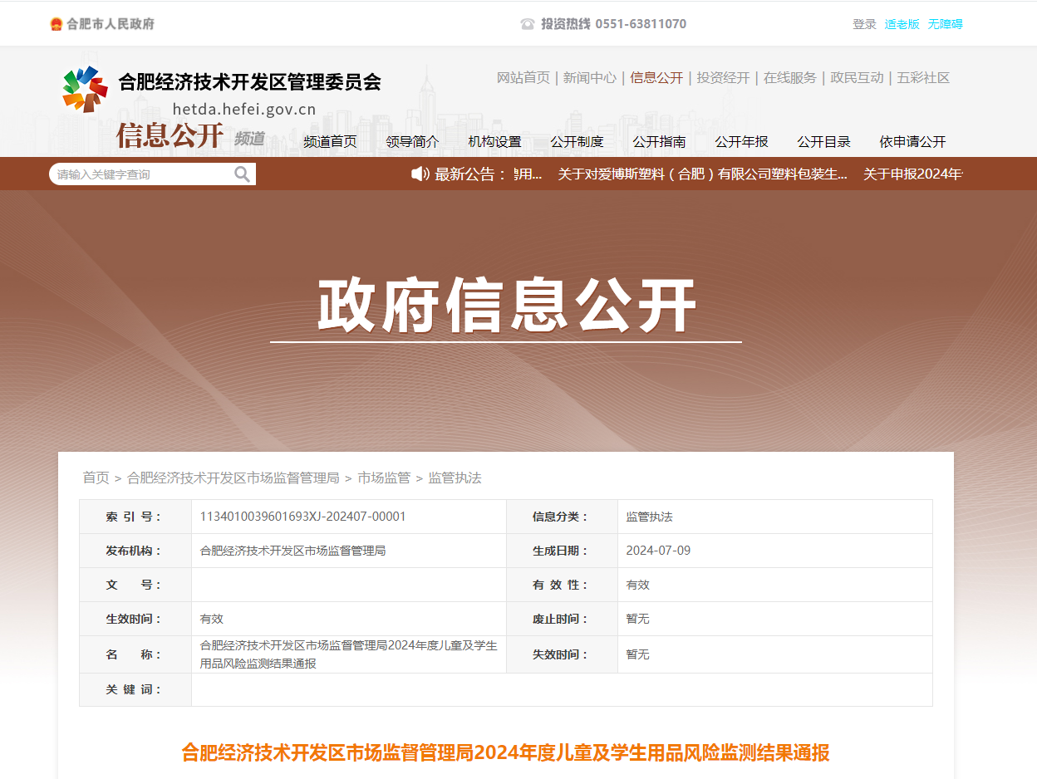The height and width of the screenshot is (779, 1037).
Task: Click the search magnifier icon
Action: pos(242,174)
